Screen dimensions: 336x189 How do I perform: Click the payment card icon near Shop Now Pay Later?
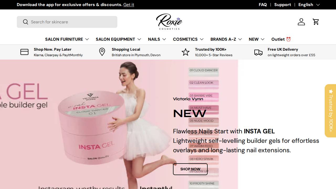coord(24,52)
